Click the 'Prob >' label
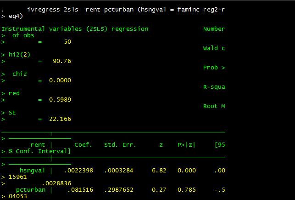The height and width of the screenshot is (200, 295). 214,68
